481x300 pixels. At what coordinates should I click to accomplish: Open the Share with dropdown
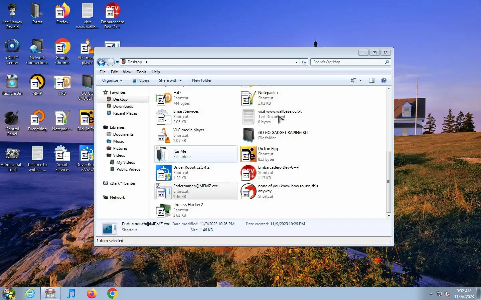[x=170, y=80]
